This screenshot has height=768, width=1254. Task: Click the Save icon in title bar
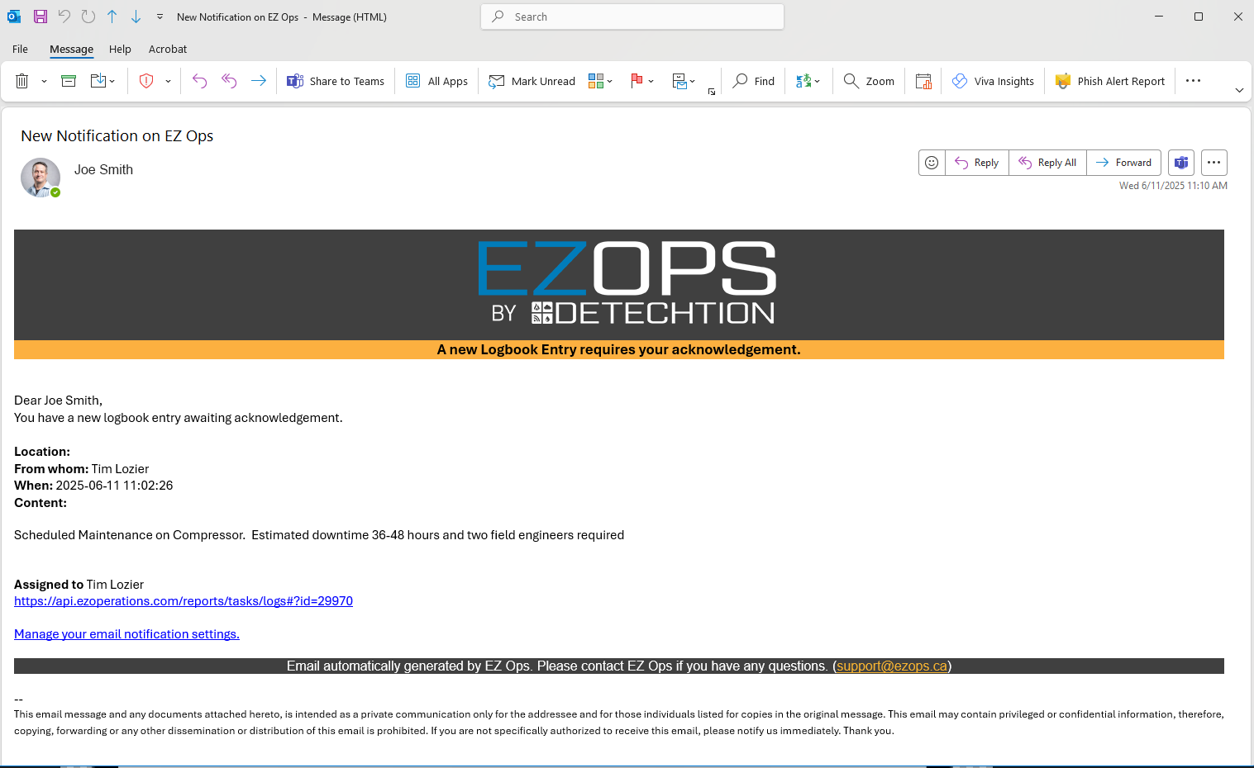[40, 17]
